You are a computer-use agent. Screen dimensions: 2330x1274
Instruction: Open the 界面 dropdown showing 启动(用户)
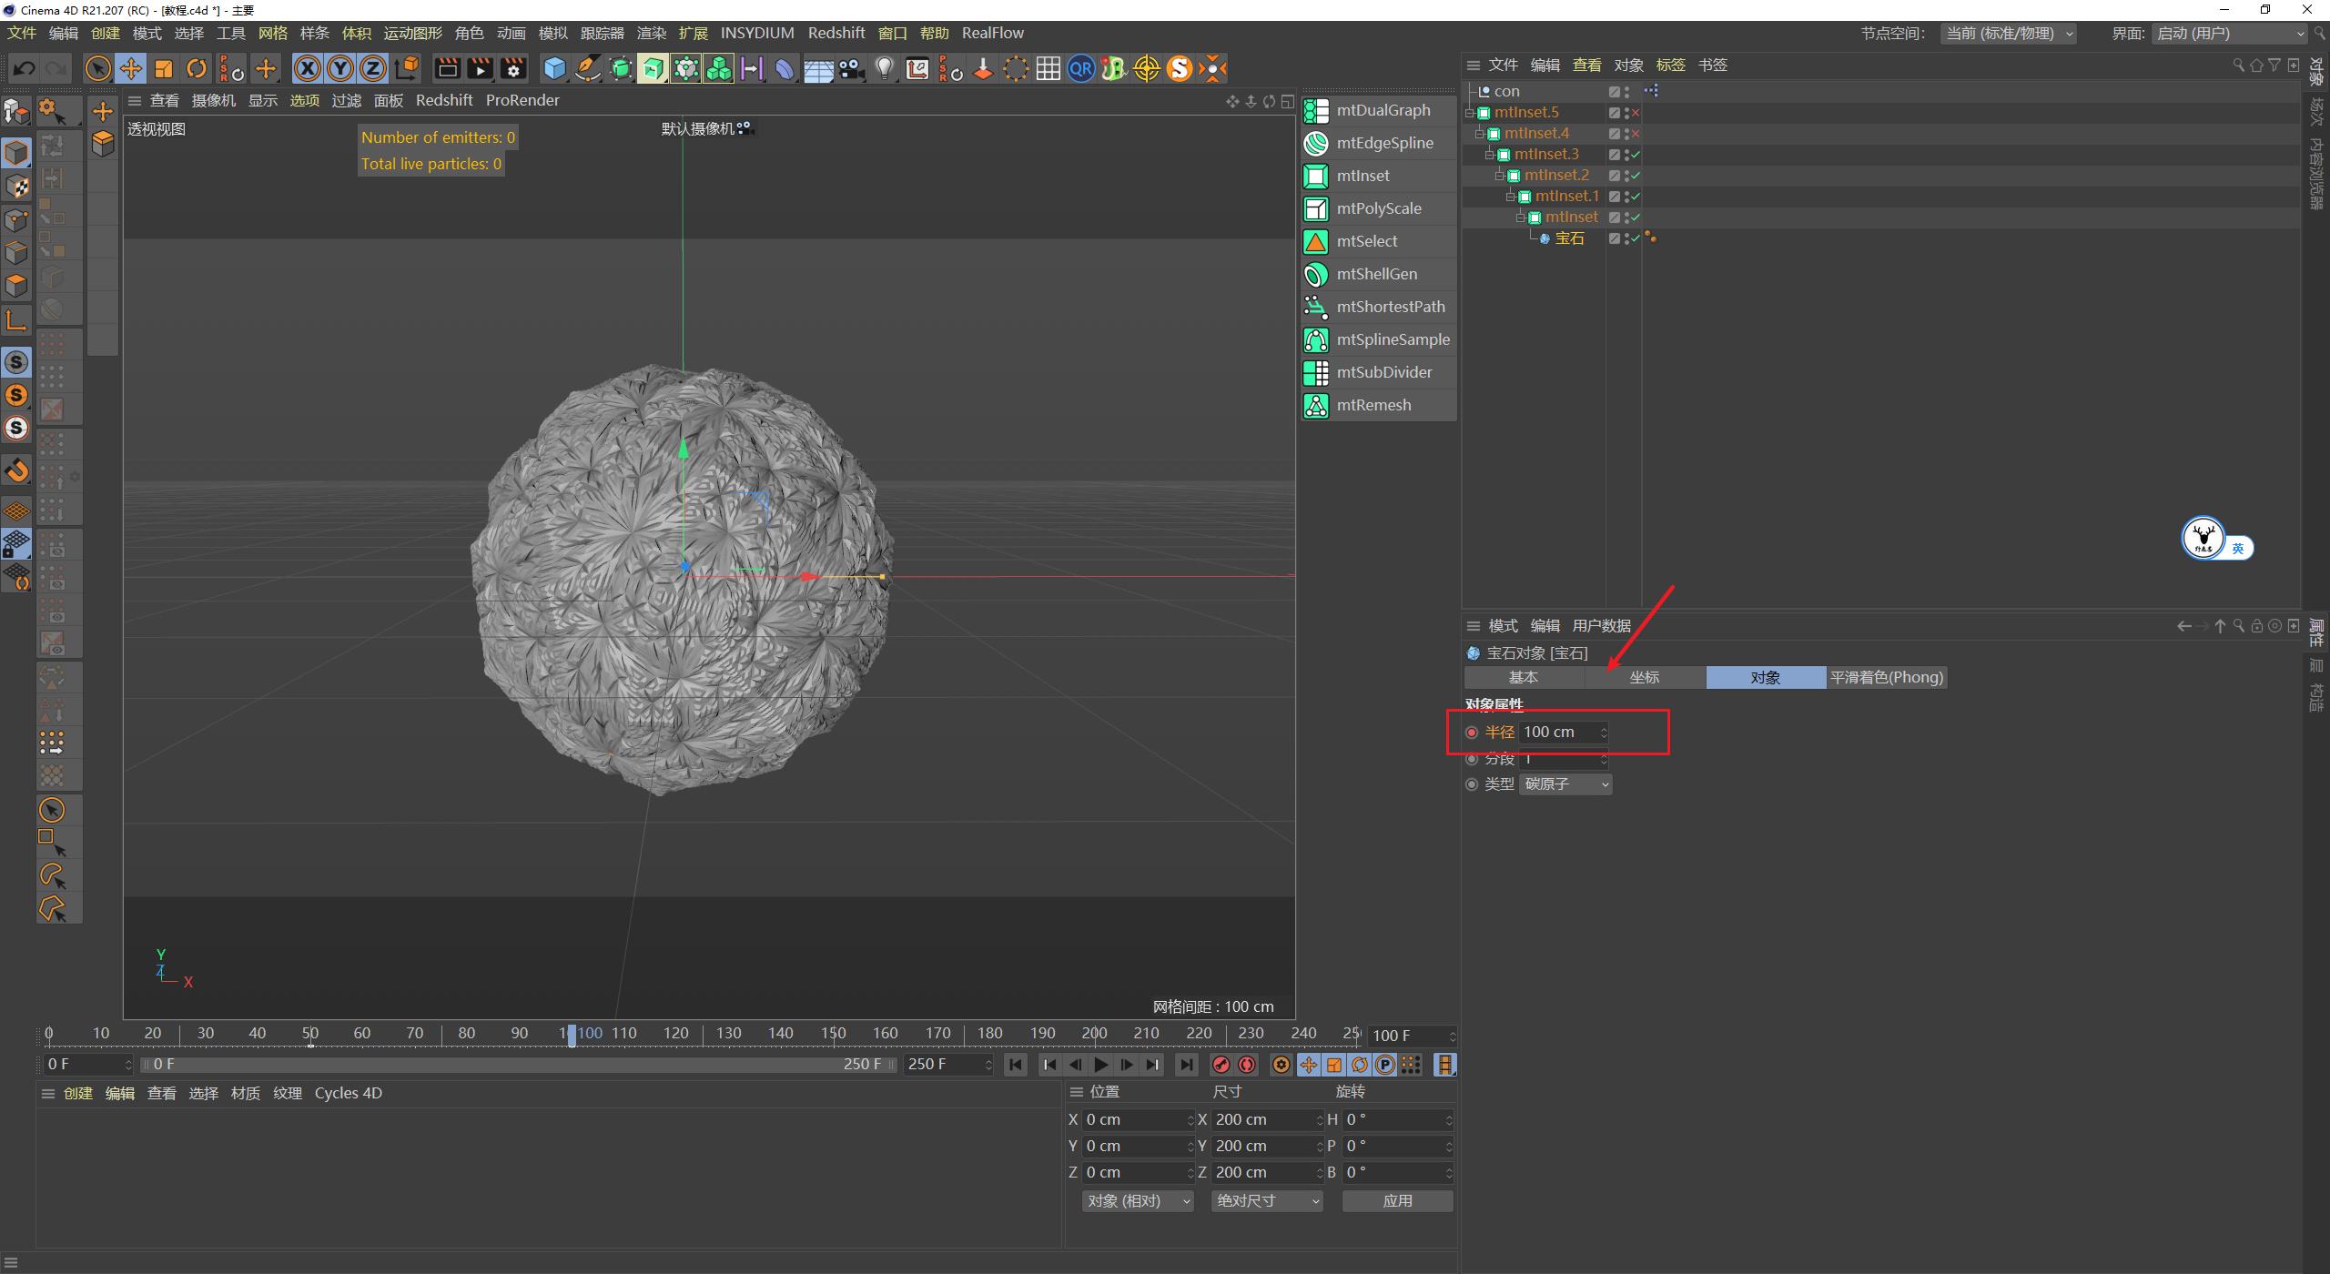[x=2230, y=33]
